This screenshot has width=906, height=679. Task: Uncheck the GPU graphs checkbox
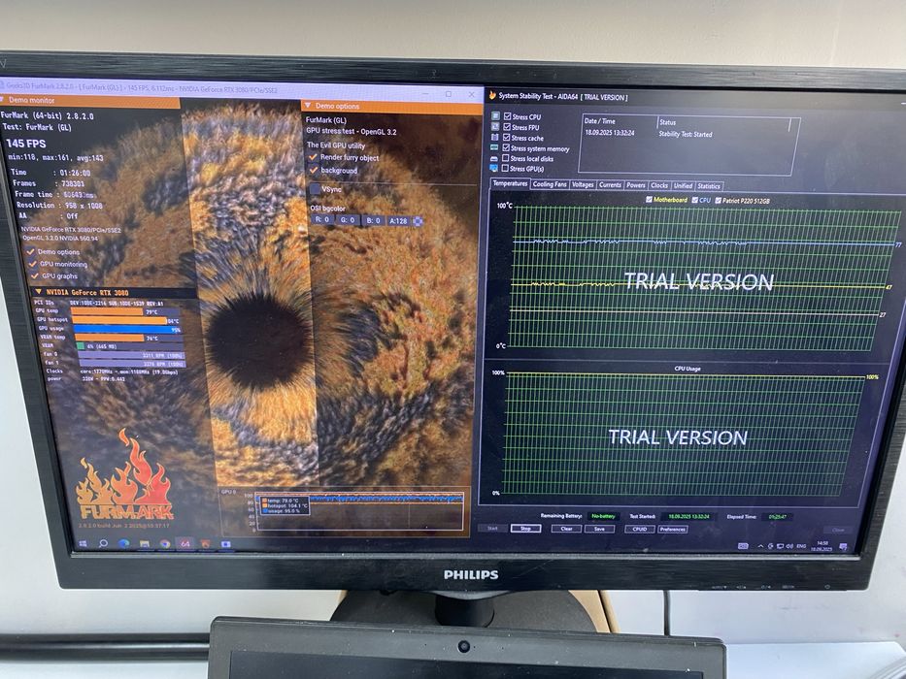click(x=35, y=276)
